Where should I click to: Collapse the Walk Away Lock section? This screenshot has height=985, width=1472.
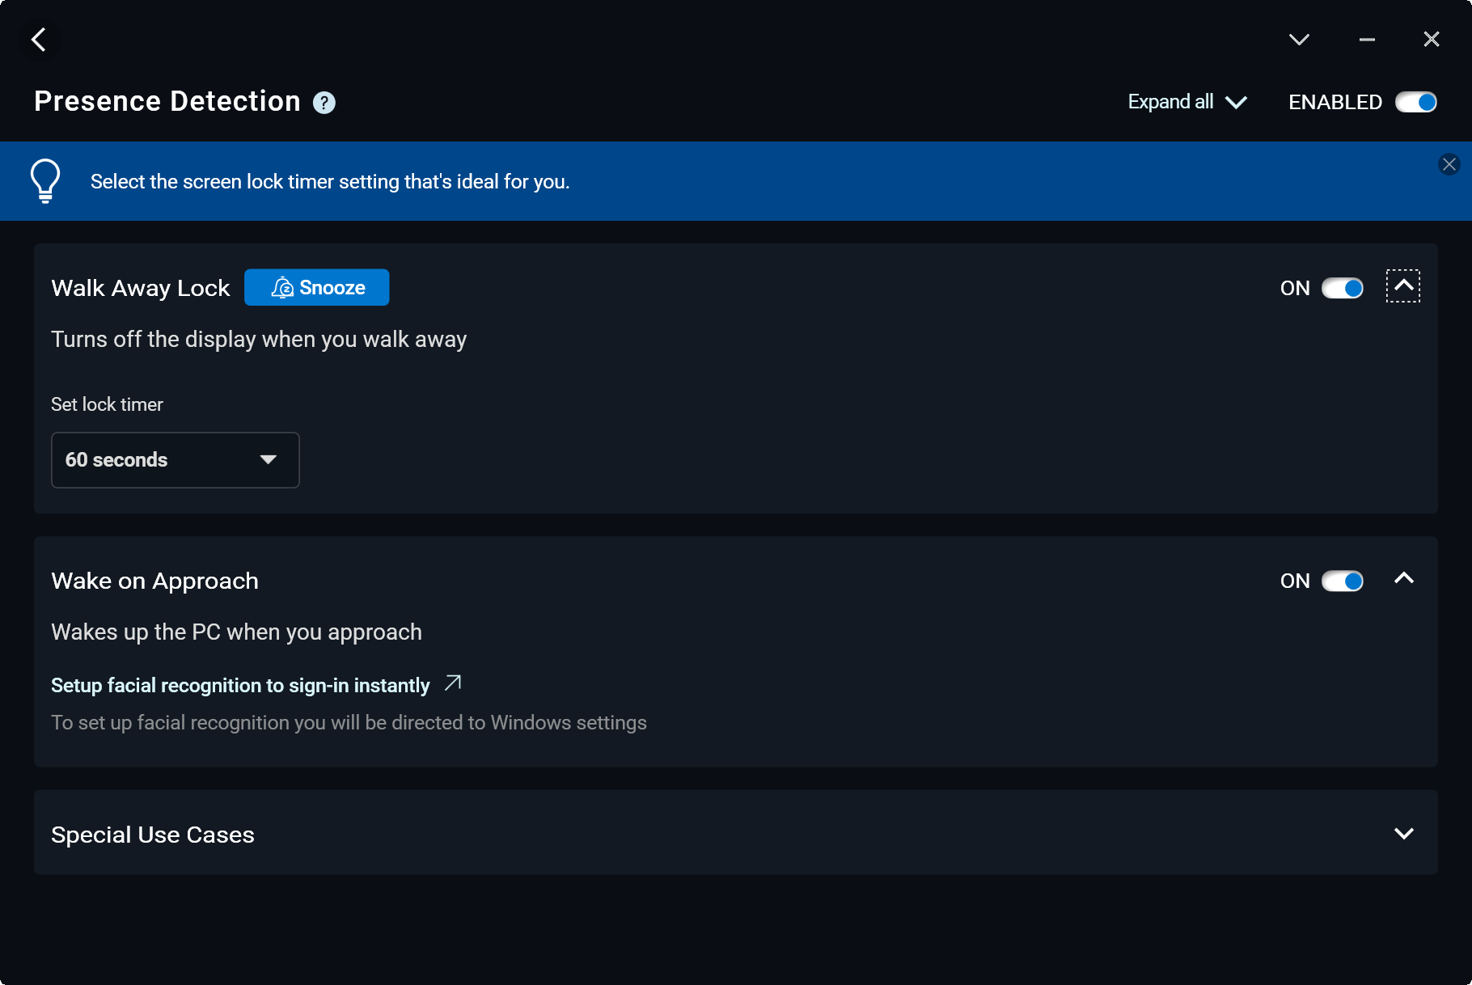[1403, 285]
